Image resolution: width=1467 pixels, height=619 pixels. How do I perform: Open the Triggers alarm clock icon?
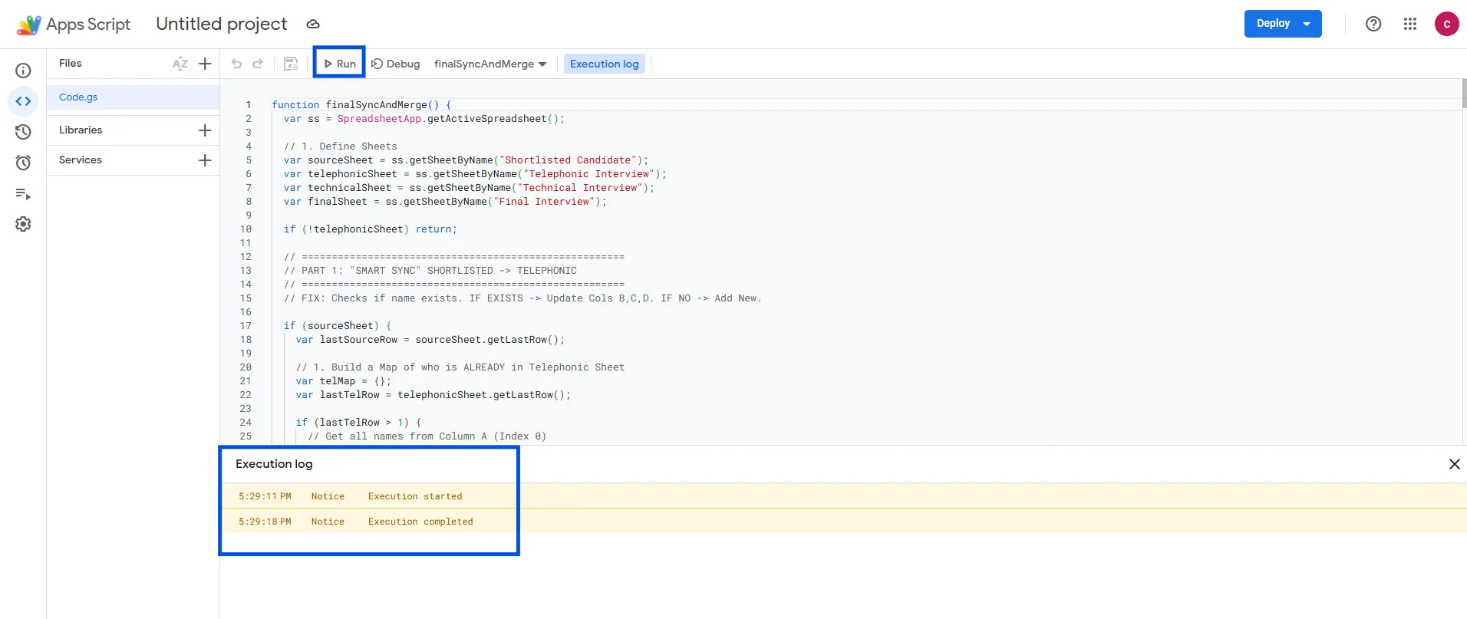23,163
